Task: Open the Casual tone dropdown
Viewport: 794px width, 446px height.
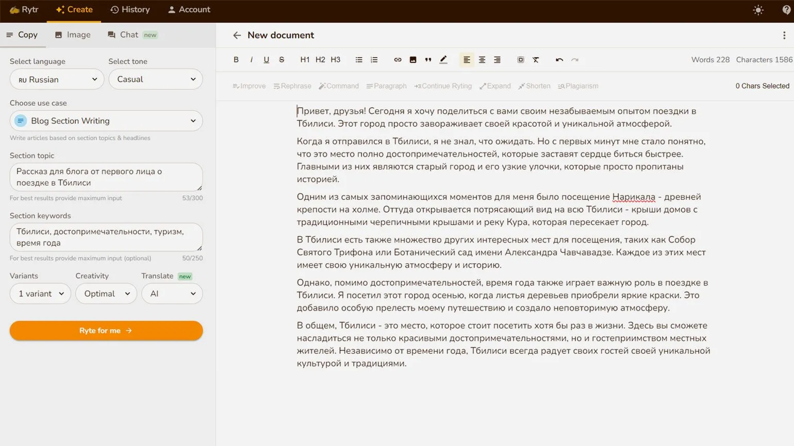Action: point(155,79)
